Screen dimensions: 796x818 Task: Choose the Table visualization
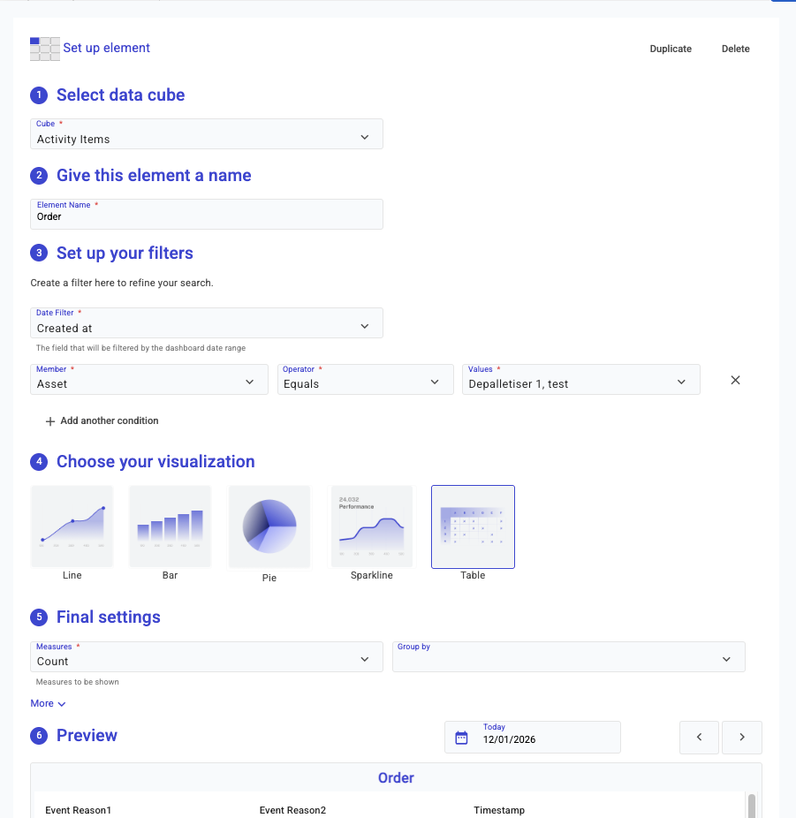tap(473, 526)
